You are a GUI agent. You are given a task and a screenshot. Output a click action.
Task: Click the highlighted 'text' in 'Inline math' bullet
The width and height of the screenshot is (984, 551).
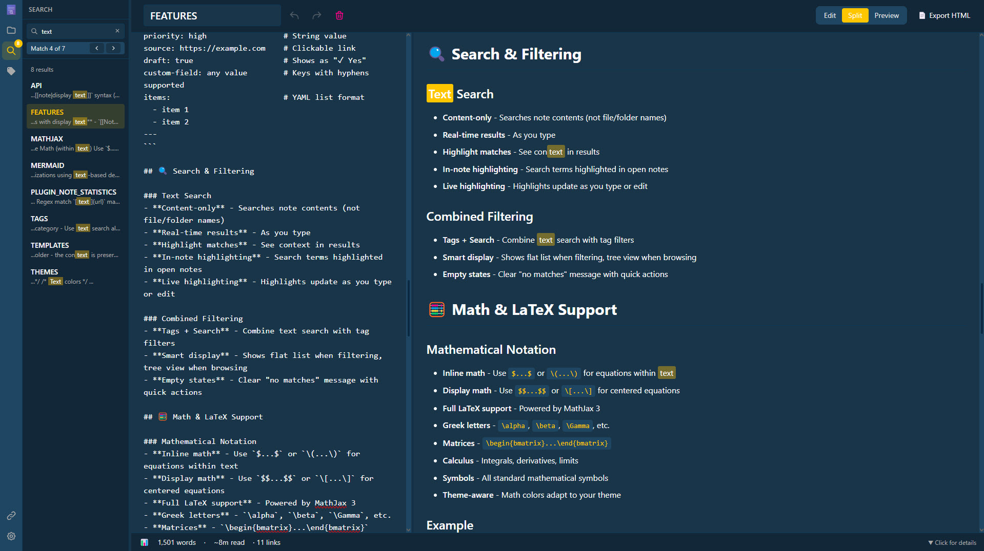(667, 373)
